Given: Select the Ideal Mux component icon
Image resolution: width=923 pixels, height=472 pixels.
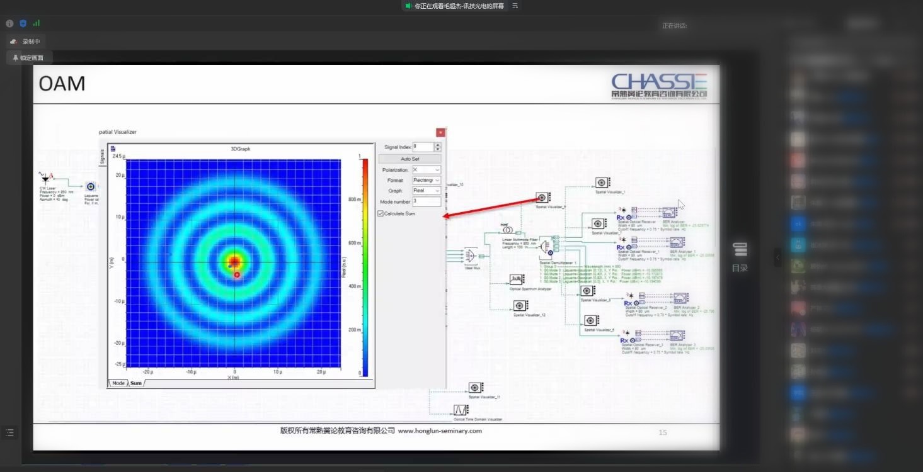Looking at the screenshot, I should click(471, 255).
